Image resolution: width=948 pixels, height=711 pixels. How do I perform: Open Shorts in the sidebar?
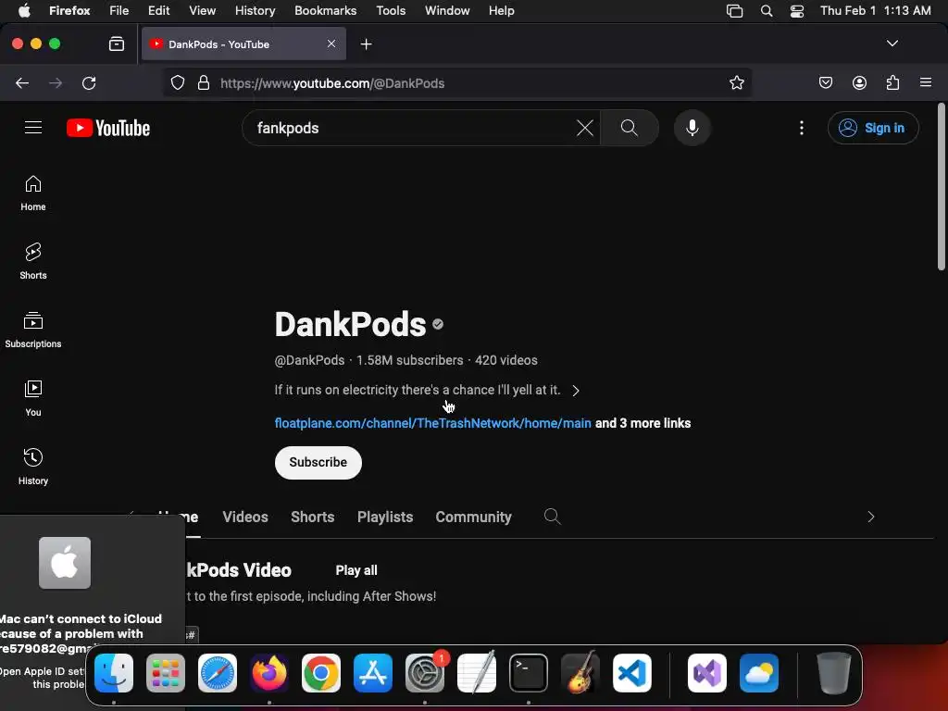[x=33, y=261]
